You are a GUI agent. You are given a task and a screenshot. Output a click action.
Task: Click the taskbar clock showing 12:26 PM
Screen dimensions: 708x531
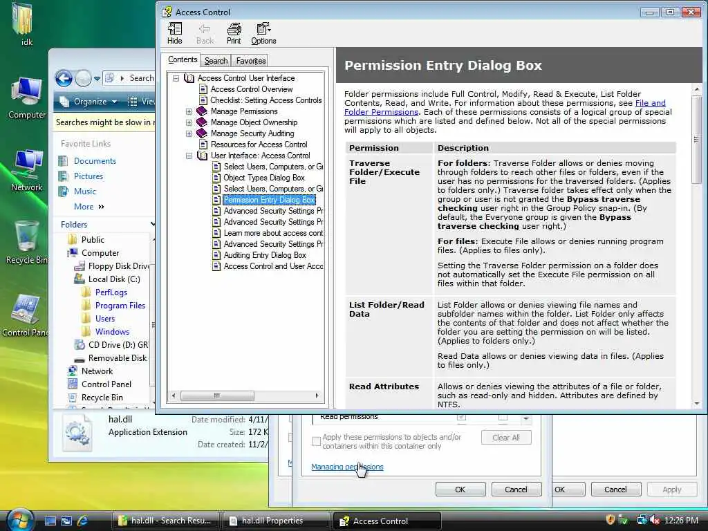coord(681,521)
